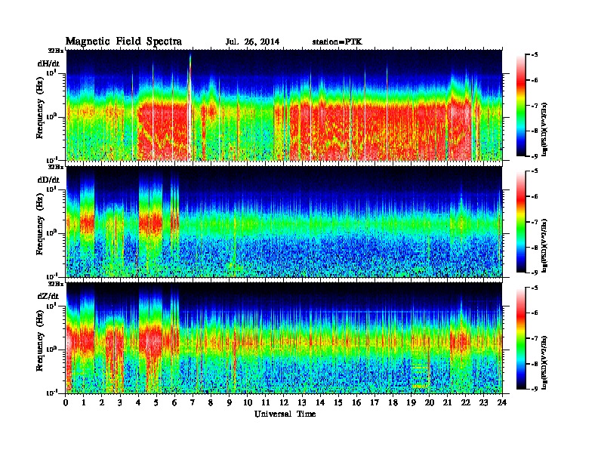Click hour tick "18" on the time axis
The width and height of the screenshot is (598, 462).
coord(393,402)
